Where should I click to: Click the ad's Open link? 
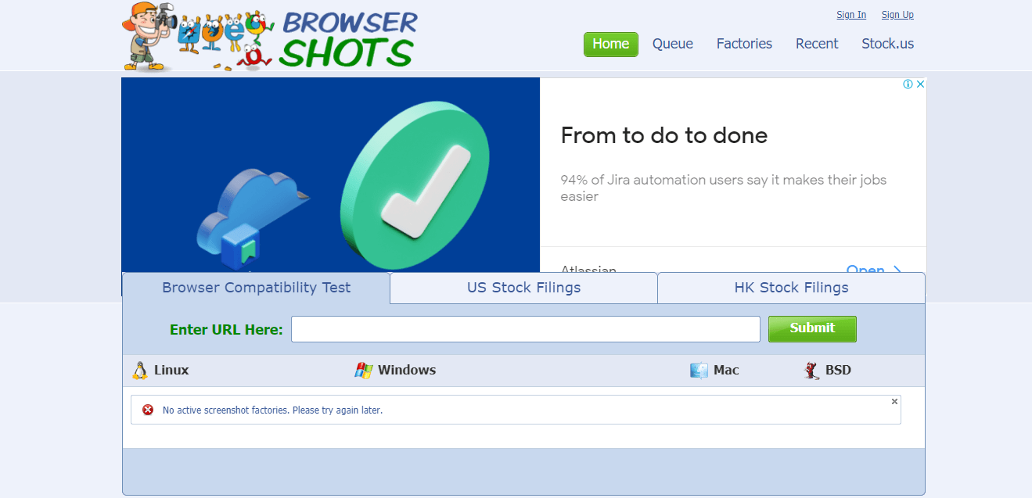click(874, 270)
